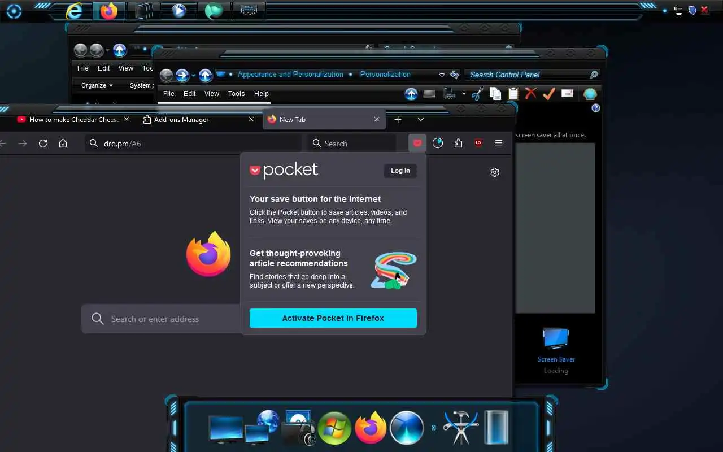This screenshot has height=452, width=723.
Task: Switch to the How to make Cheddar Cheese tab
Action: point(73,120)
